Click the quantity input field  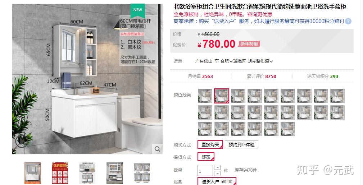pos(205,170)
